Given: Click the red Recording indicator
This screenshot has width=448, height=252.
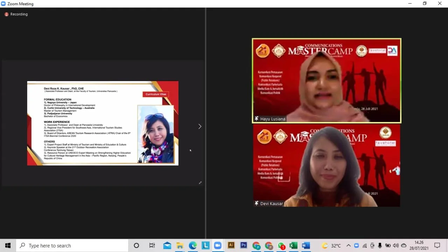Looking at the screenshot, I should point(16,14).
